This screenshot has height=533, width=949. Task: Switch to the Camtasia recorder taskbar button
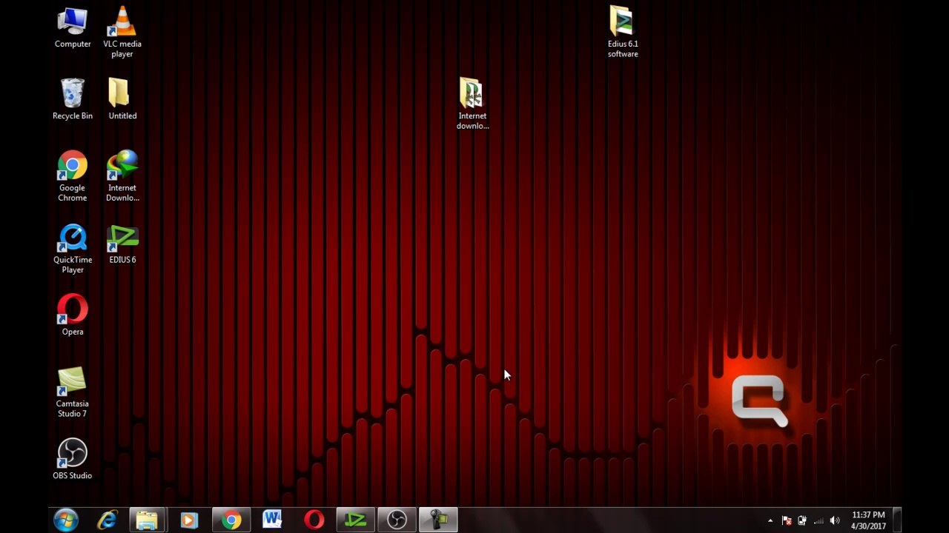(x=439, y=520)
